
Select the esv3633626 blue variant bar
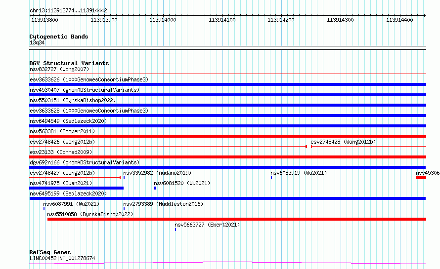[x=227, y=84]
